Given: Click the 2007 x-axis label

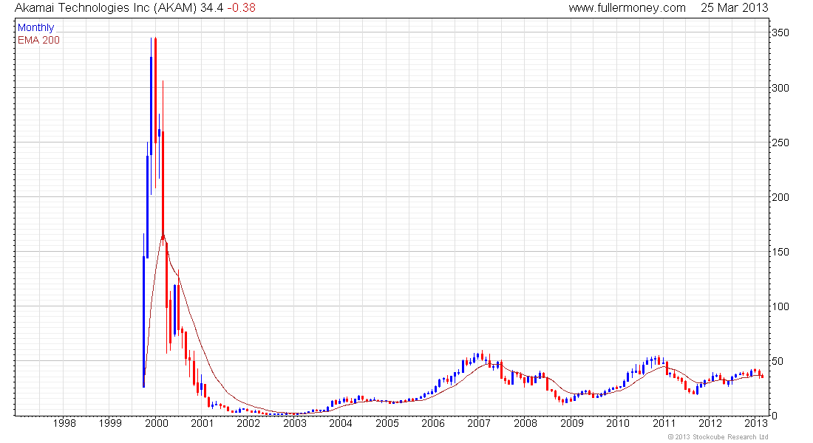Looking at the screenshot, I should [479, 423].
